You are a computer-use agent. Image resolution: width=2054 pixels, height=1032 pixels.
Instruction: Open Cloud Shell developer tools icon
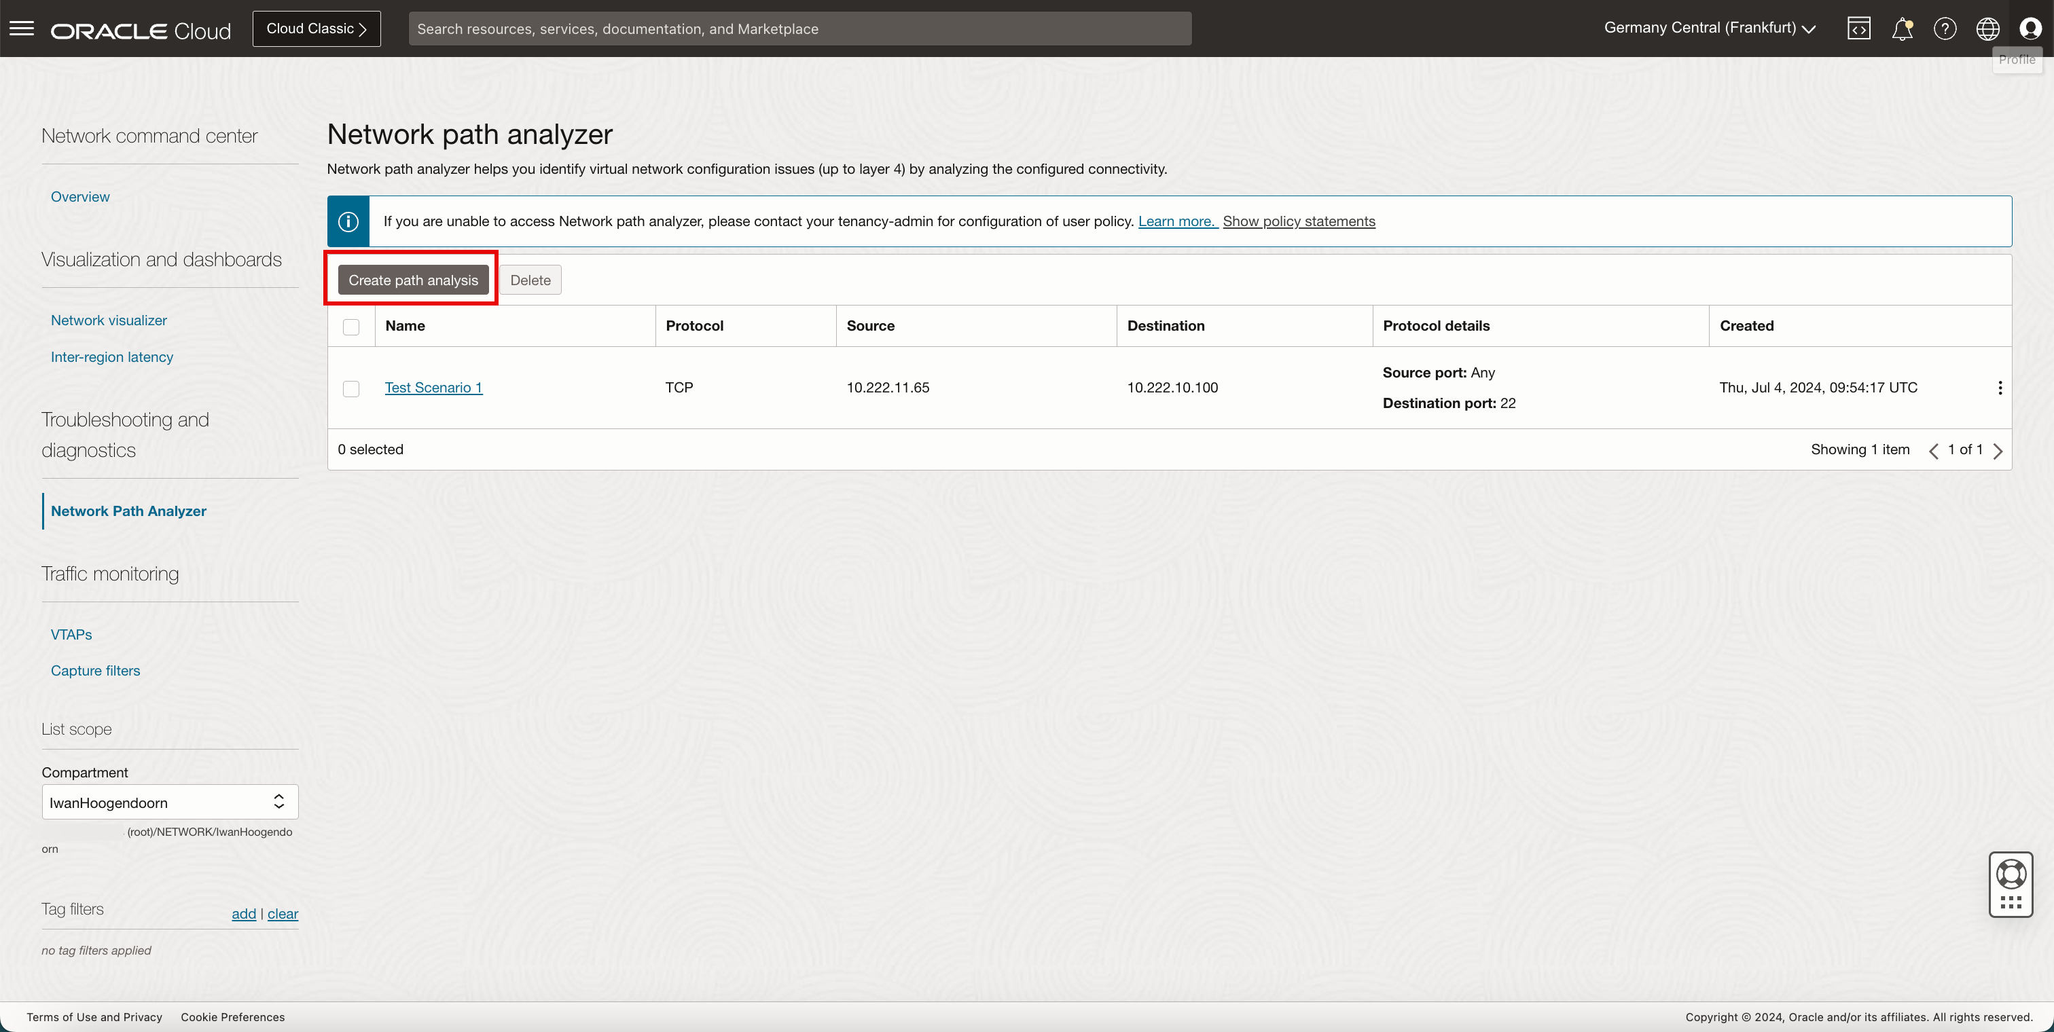1858,29
